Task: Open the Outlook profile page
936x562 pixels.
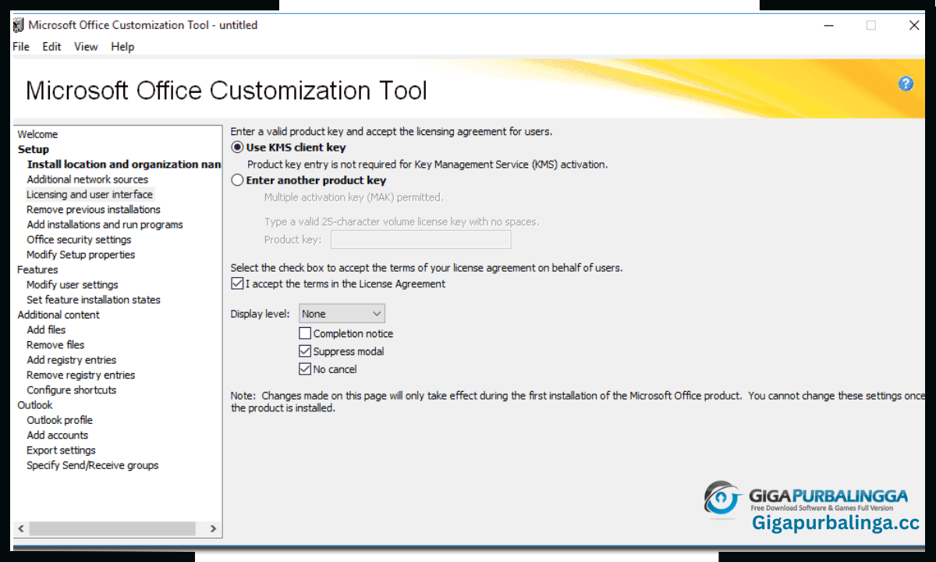Action: point(59,420)
